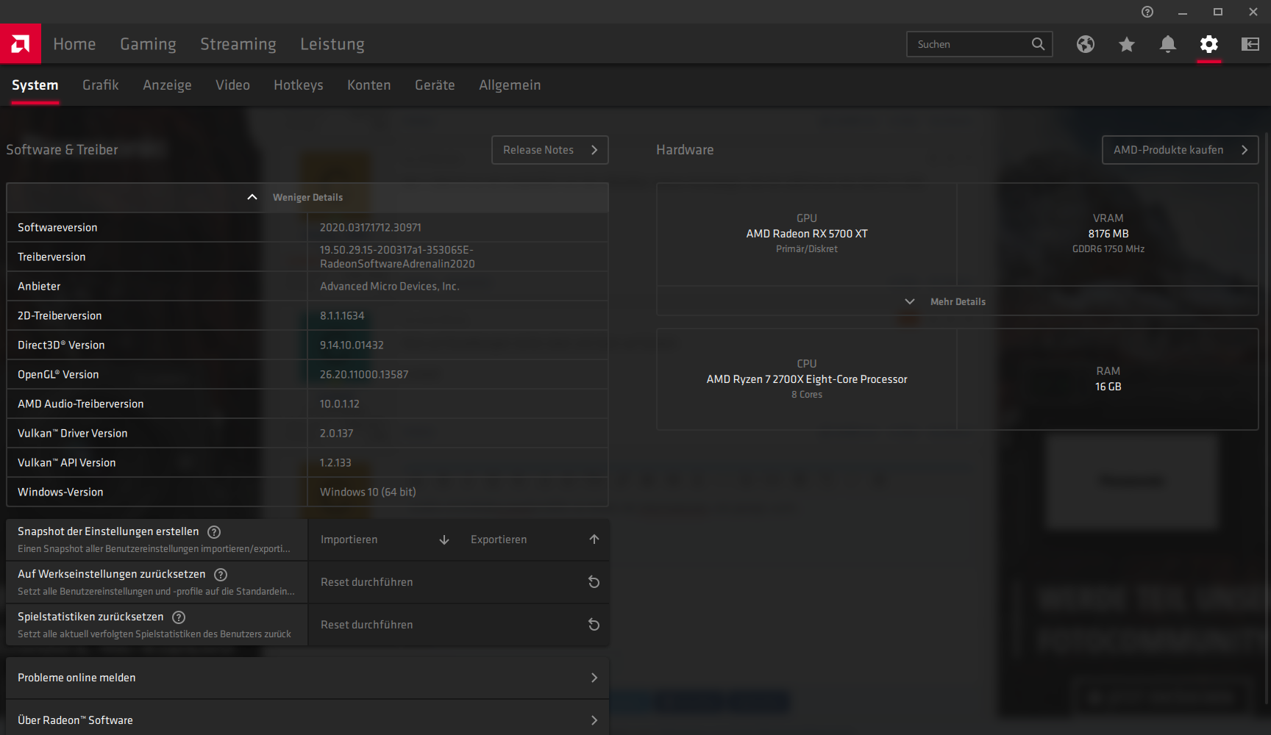Show help for Auf Werkseinstellungen zurücksetzen
Image resolution: width=1271 pixels, height=735 pixels.
coord(221,575)
